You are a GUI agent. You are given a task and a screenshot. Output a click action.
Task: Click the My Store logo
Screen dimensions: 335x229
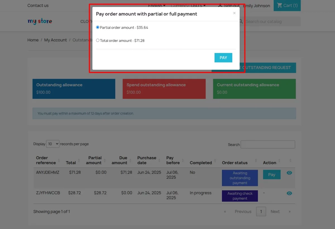coord(40,21)
